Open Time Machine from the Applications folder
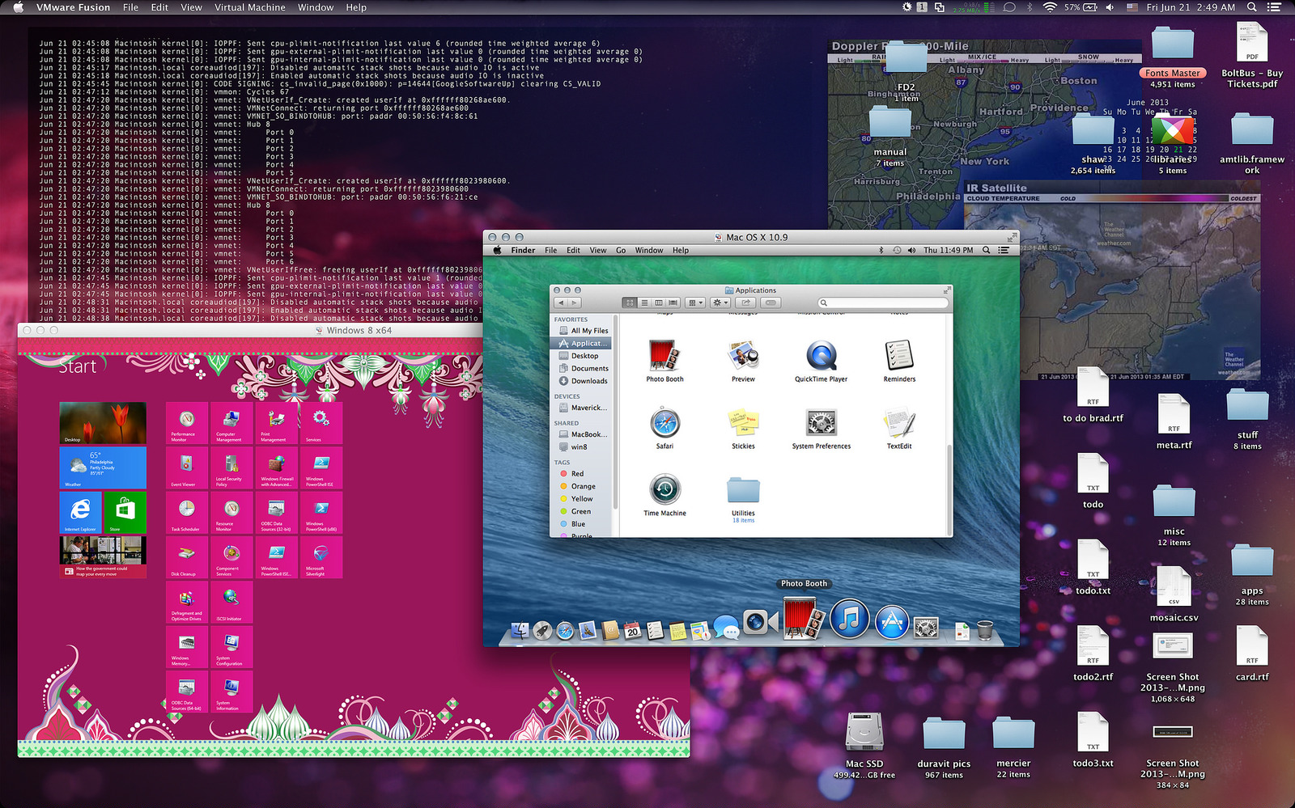This screenshot has height=808, width=1295. [664, 495]
